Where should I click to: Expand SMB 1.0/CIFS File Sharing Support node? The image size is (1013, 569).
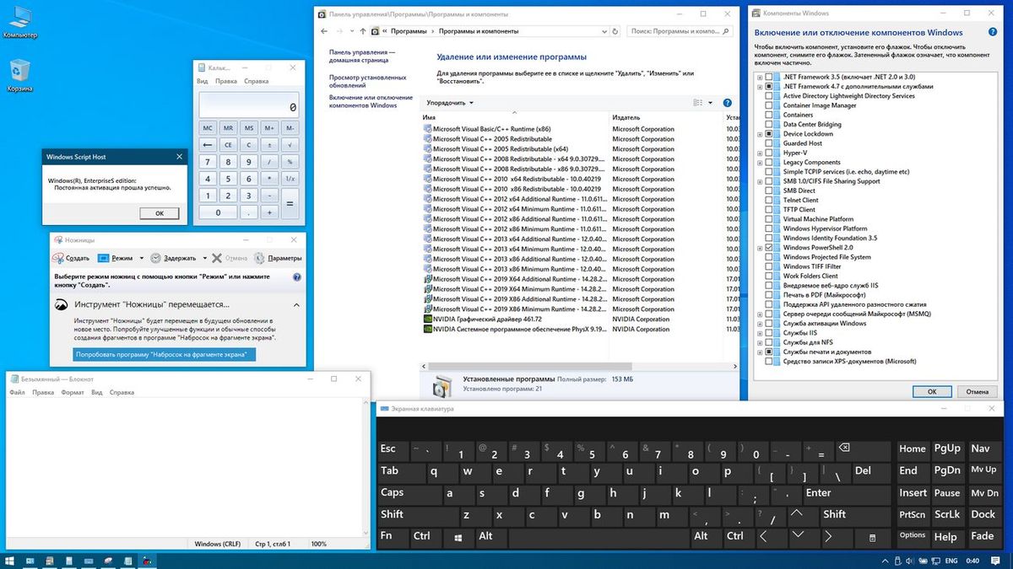coord(760,181)
